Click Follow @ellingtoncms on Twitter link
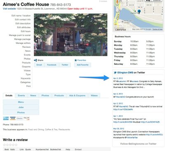Screen dimensions: 169x151 tap(138, 144)
